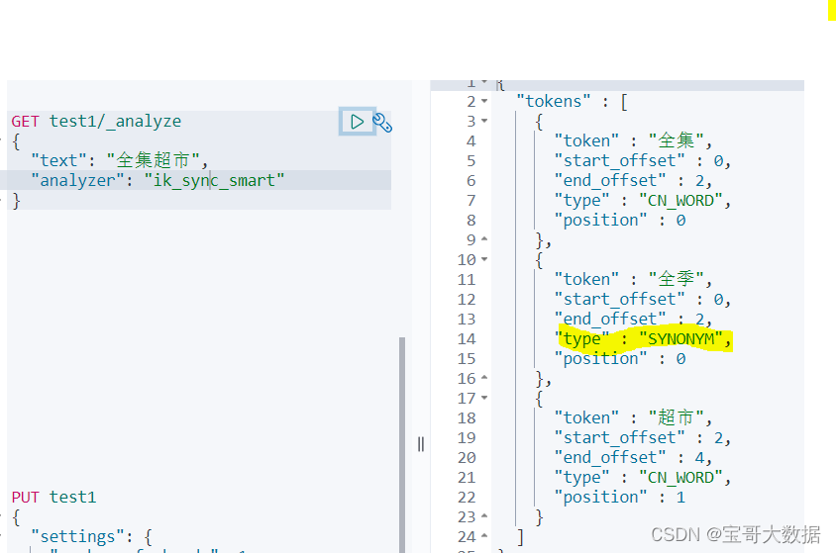Click the "token" : "全季" line

[633, 279]
